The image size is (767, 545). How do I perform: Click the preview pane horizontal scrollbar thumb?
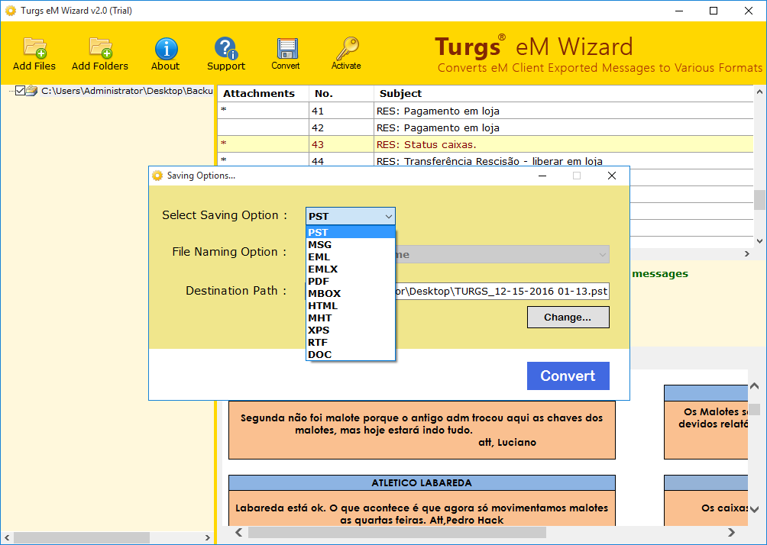coord(396,532)
